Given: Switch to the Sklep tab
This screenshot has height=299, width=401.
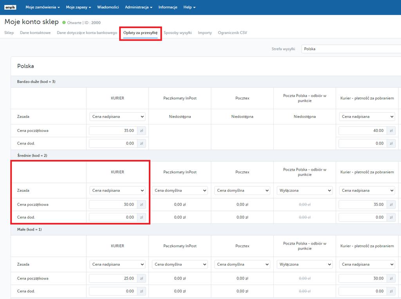Looking at the screenshot, I should [9, 33].
